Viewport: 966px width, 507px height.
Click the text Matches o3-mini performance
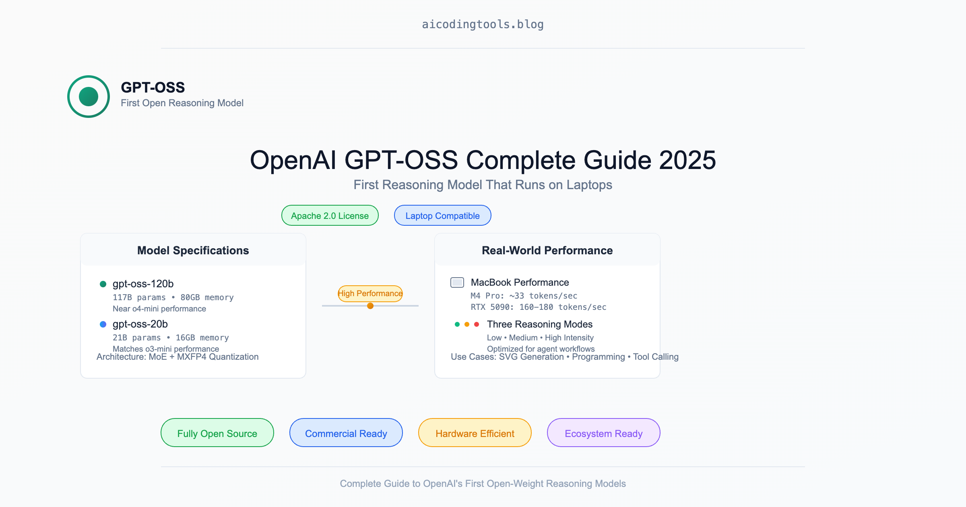click(x=166, y=348)
